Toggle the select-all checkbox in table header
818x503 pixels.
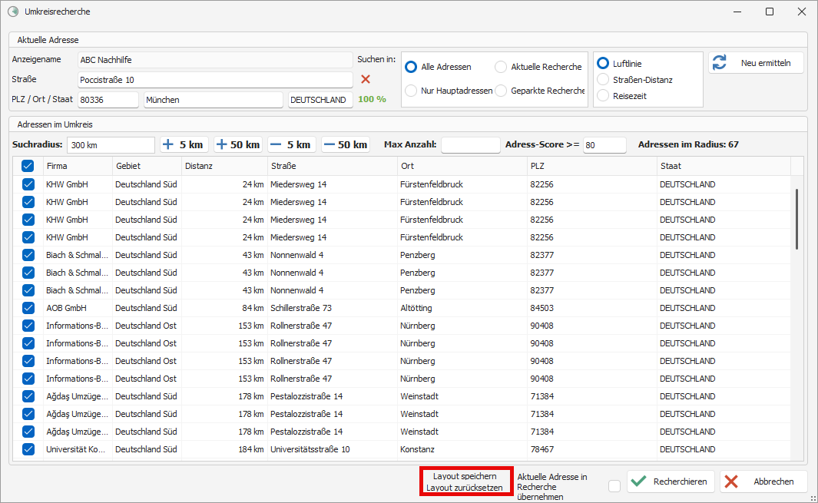28,166
